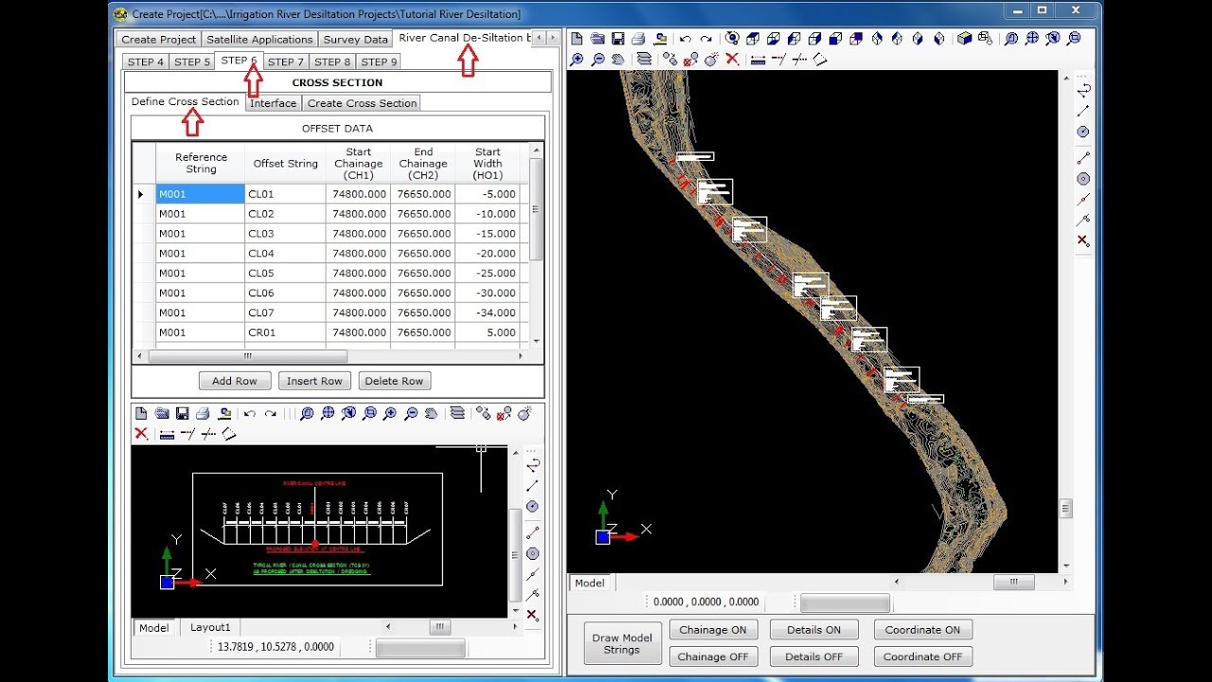Click Open folder icon in model view toolbar
This screenshot has height=682, width=1212.
pyautogui.click(x=597, y=39)
